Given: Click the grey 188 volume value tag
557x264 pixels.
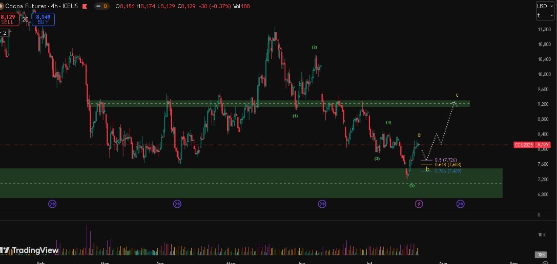Looking at the screenshot, I should (541, 255).
